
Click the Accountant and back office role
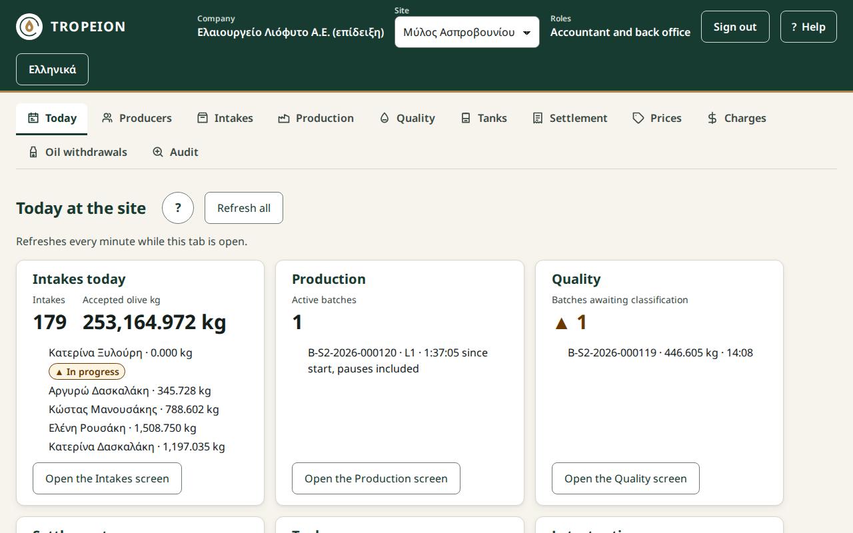[x=620, y=32]
